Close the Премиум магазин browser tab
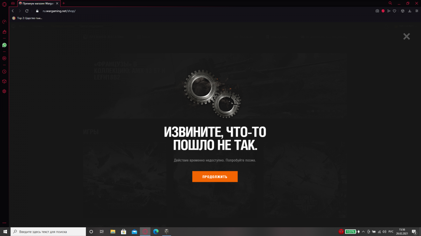The height and width of the screenshot is (236, 421). coord(57,3)
